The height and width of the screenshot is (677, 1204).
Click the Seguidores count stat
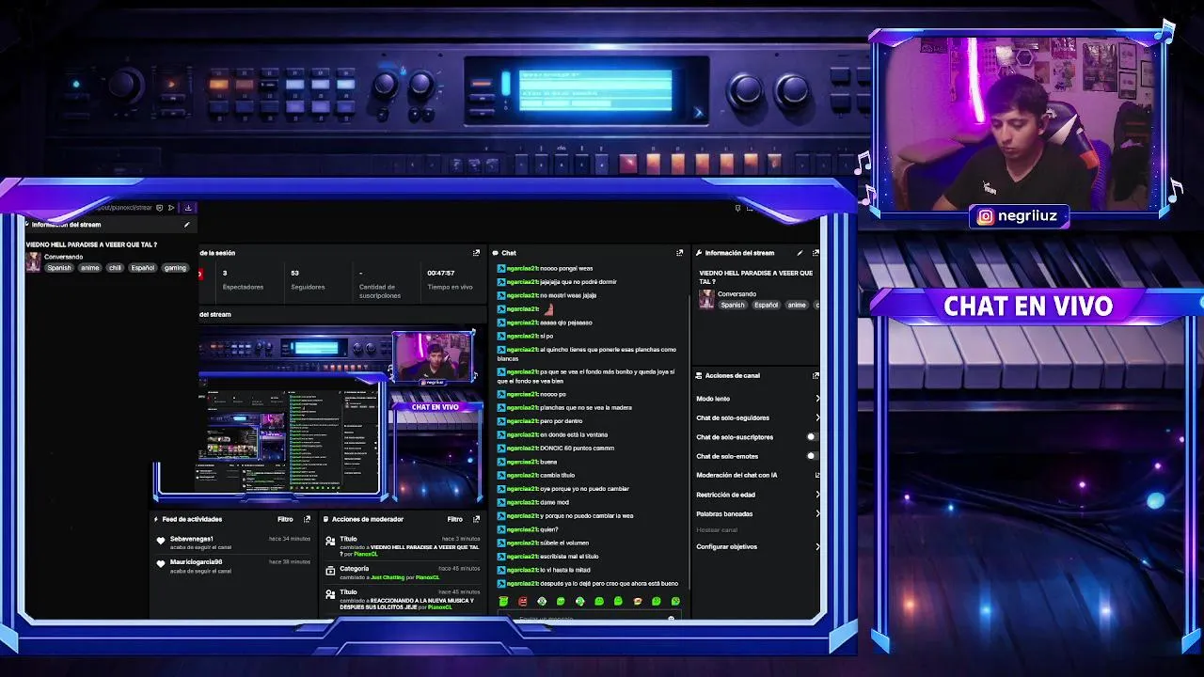tap(308, 279)
